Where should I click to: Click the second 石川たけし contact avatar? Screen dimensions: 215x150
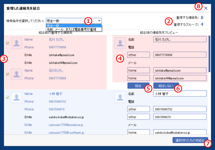pos(17,74)
